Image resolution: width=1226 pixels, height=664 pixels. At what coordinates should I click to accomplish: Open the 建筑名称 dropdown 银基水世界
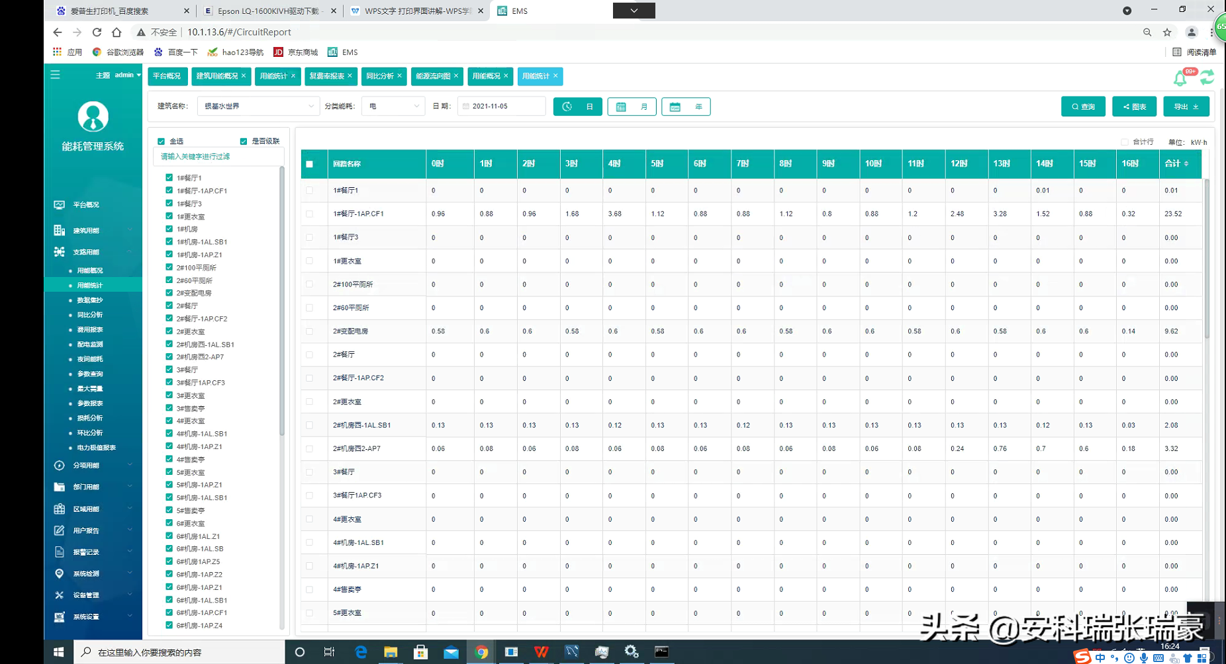click(x=259, y=106)
